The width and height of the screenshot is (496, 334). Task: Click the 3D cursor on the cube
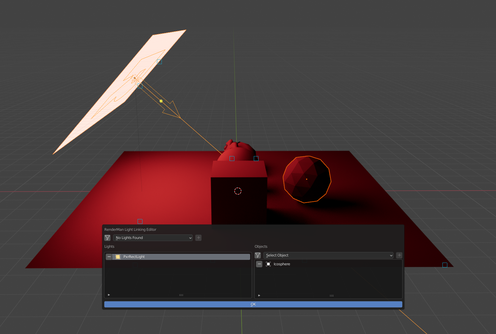pos(238,191)
